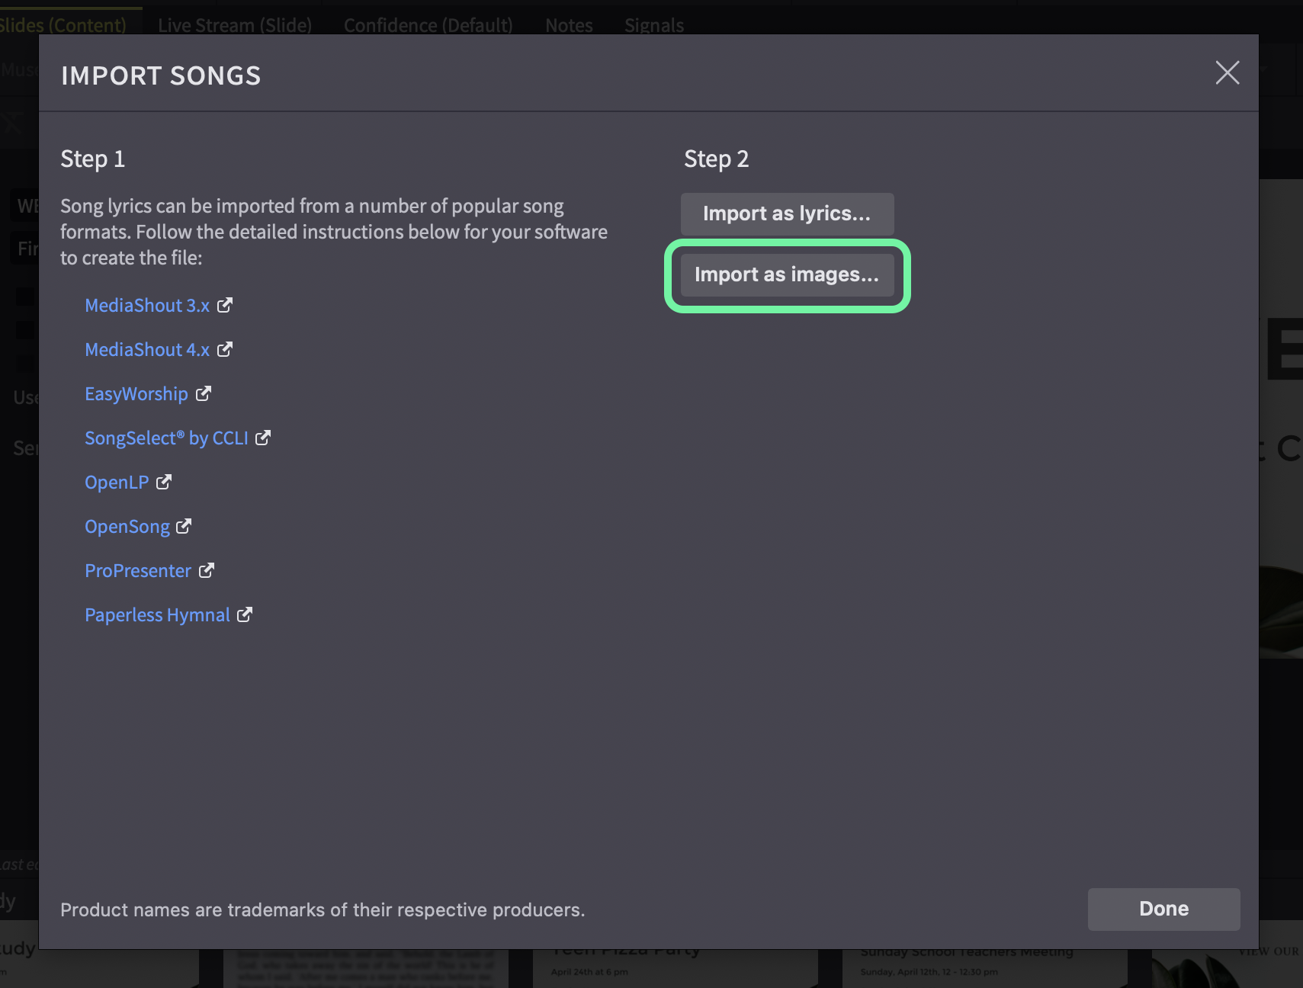Click external-link icon next to EasyWorship
The image size is (1303, 988).
coord(204,393)
